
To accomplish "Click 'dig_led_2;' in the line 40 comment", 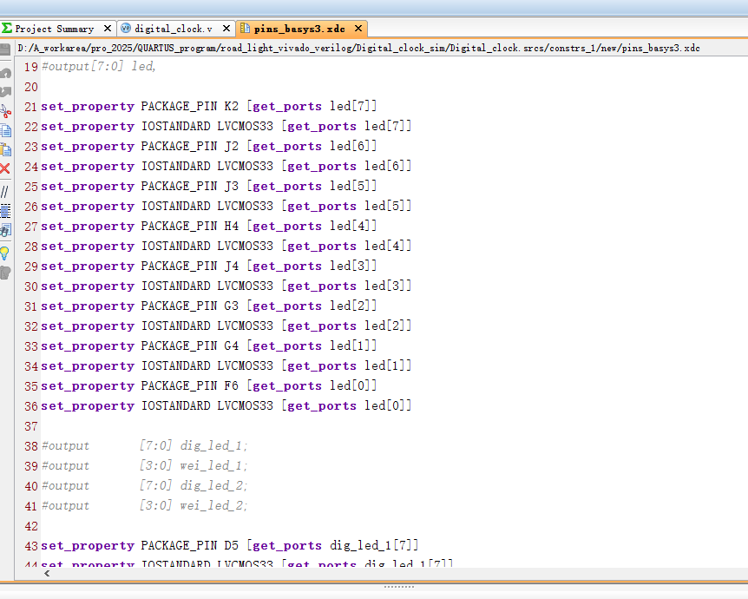I will (213, 486).
